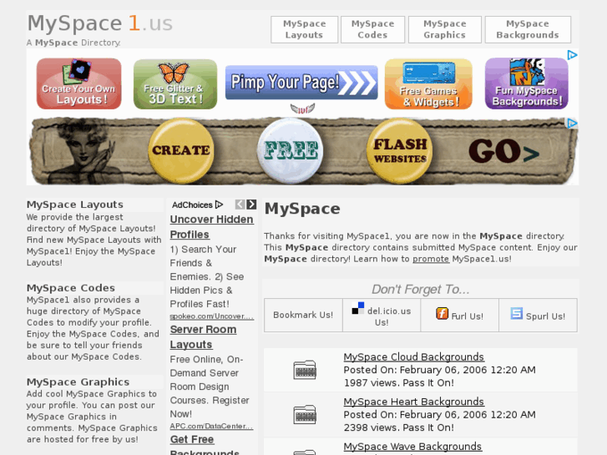Click the APC.com/DataCenter ad URL

pos(211,426)
